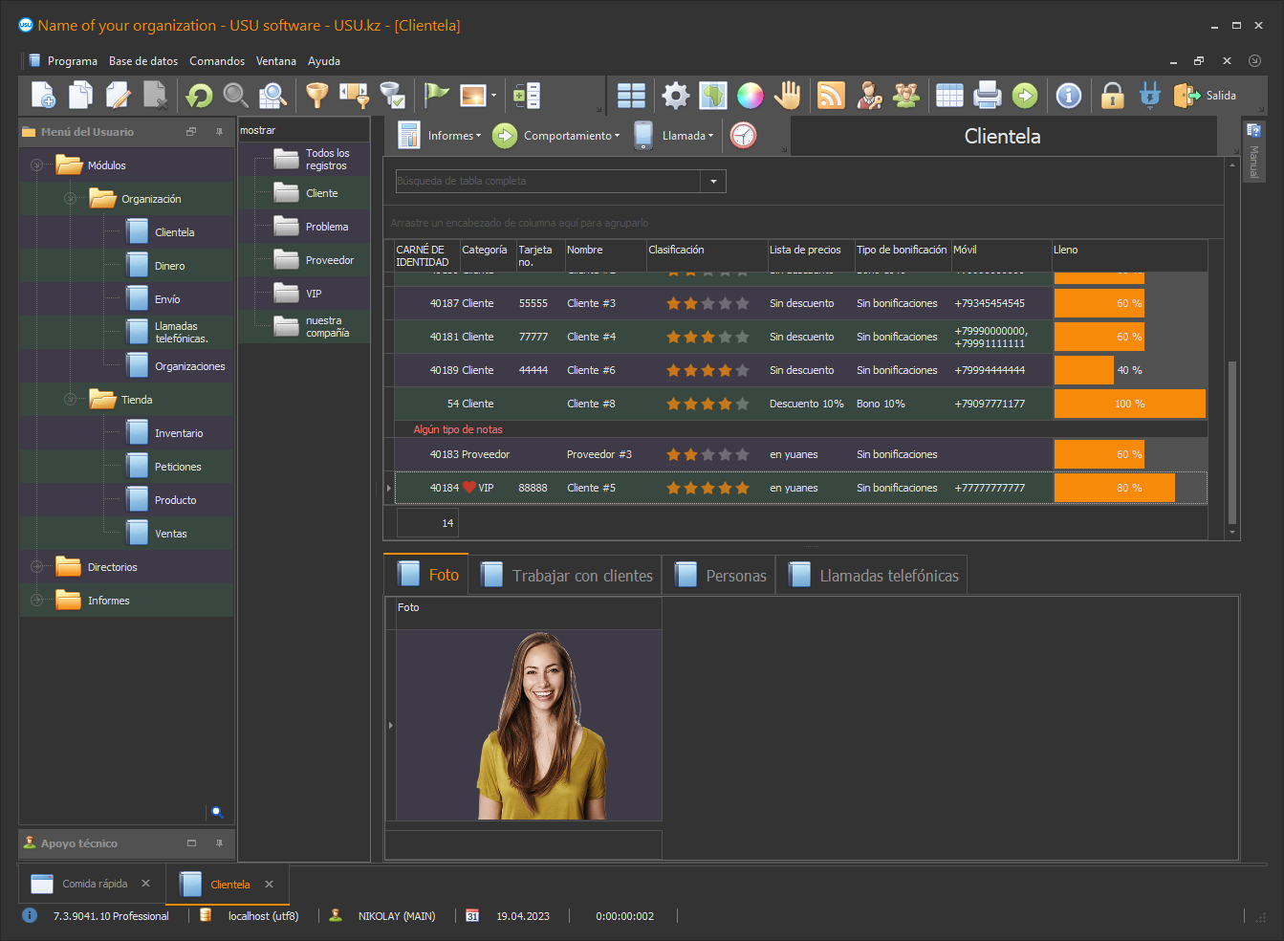
Task: Open the Base de datos menu
Action: [x=143, y=61]
